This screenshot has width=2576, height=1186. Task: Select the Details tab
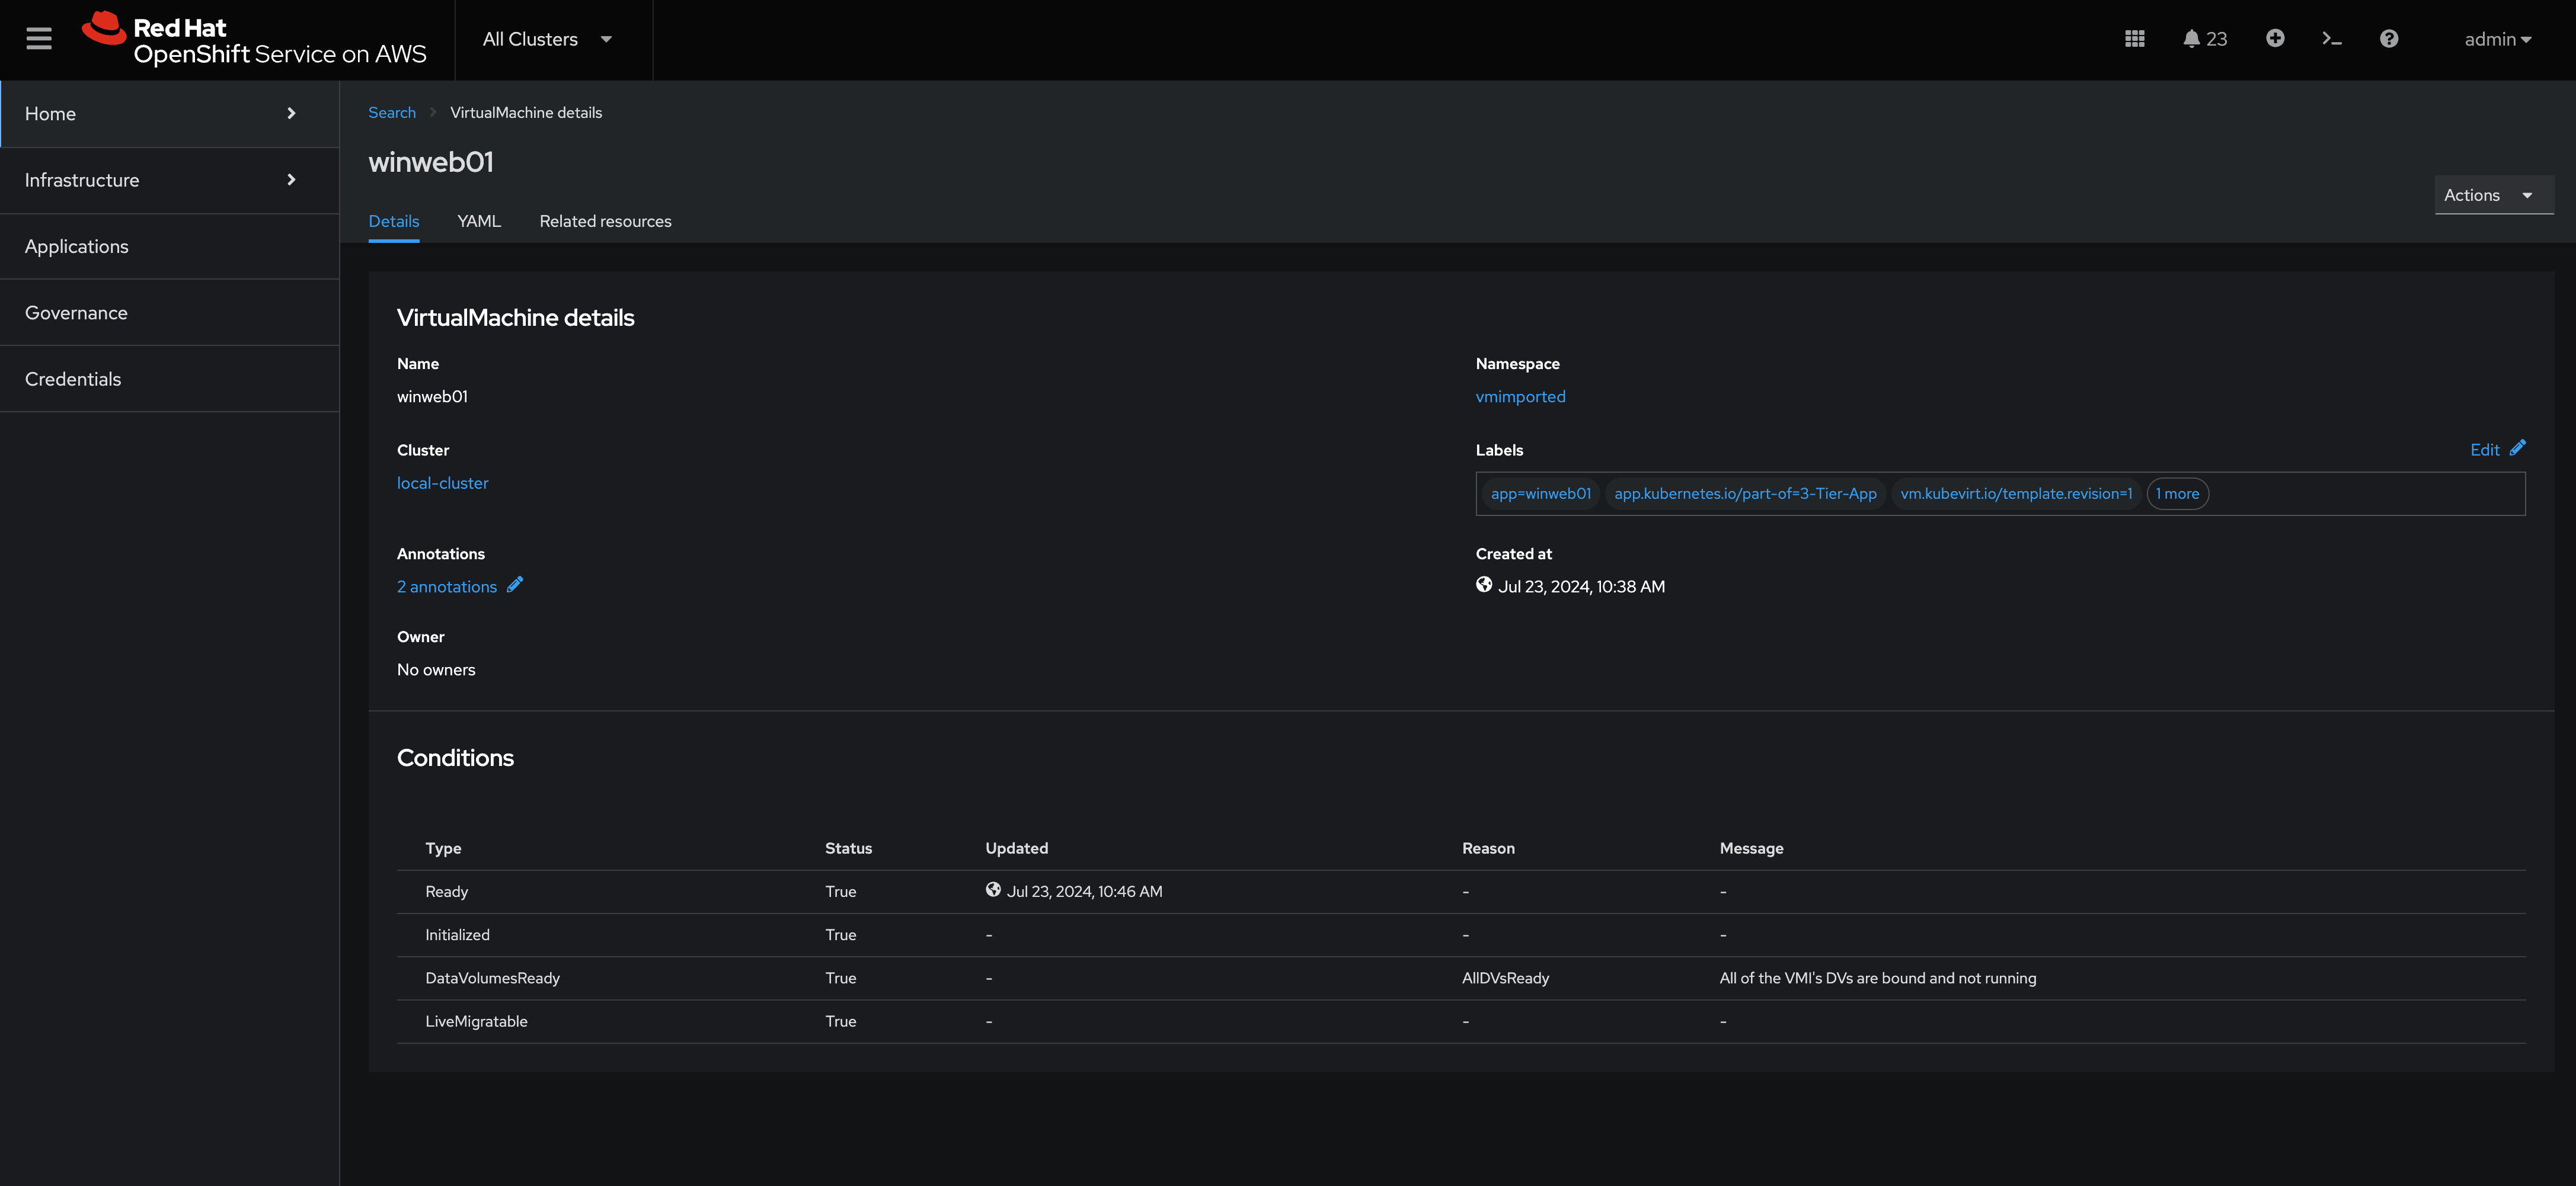pyautogui.click(x=394, y=221)
